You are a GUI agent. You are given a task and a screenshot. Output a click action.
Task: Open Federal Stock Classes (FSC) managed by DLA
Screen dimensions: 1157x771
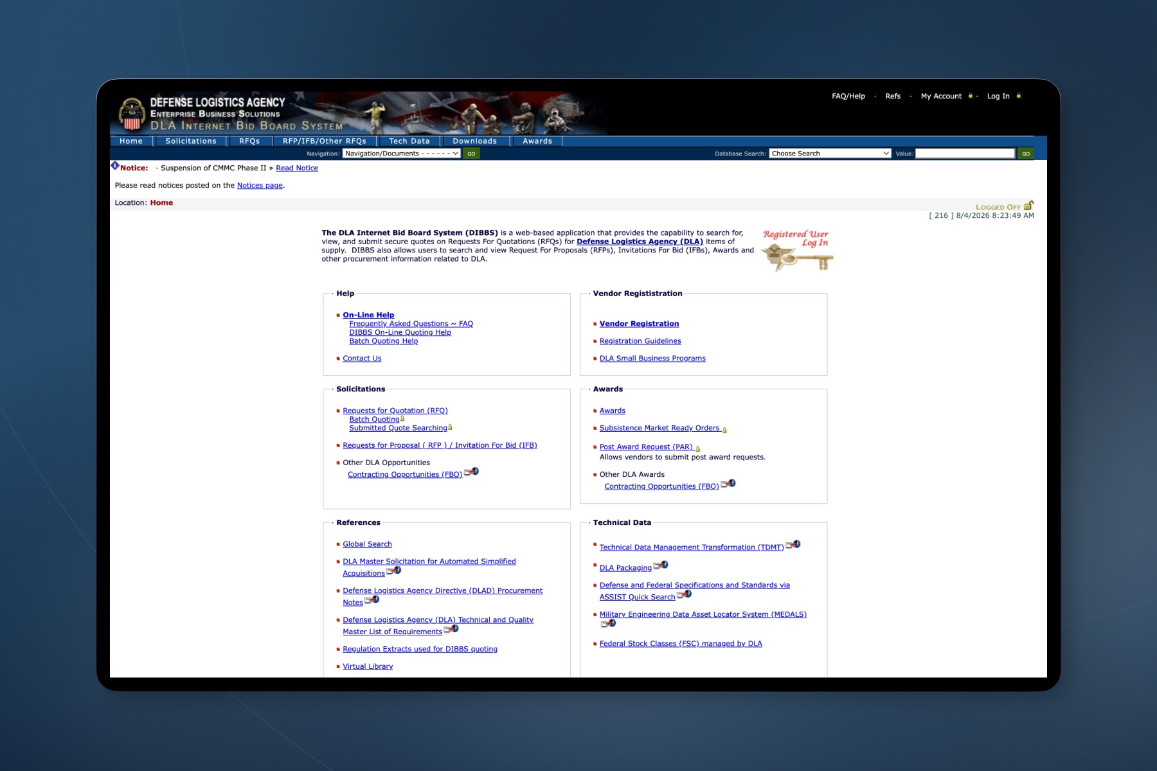click(x=681, y=644)
